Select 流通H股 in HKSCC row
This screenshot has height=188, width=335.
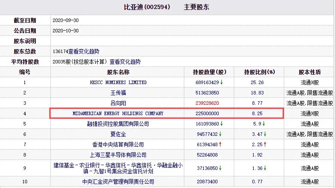pos(310,82)
